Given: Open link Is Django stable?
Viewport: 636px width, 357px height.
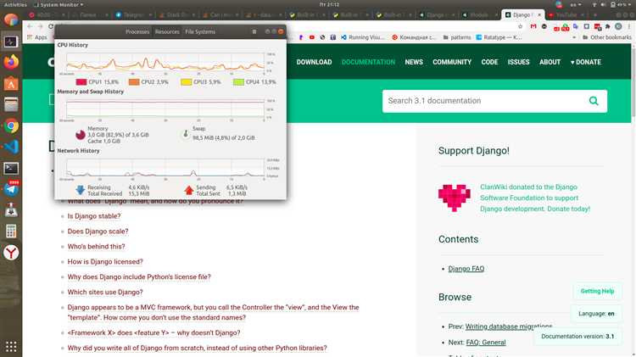Looking at the screenshot, I should [93, 216].
